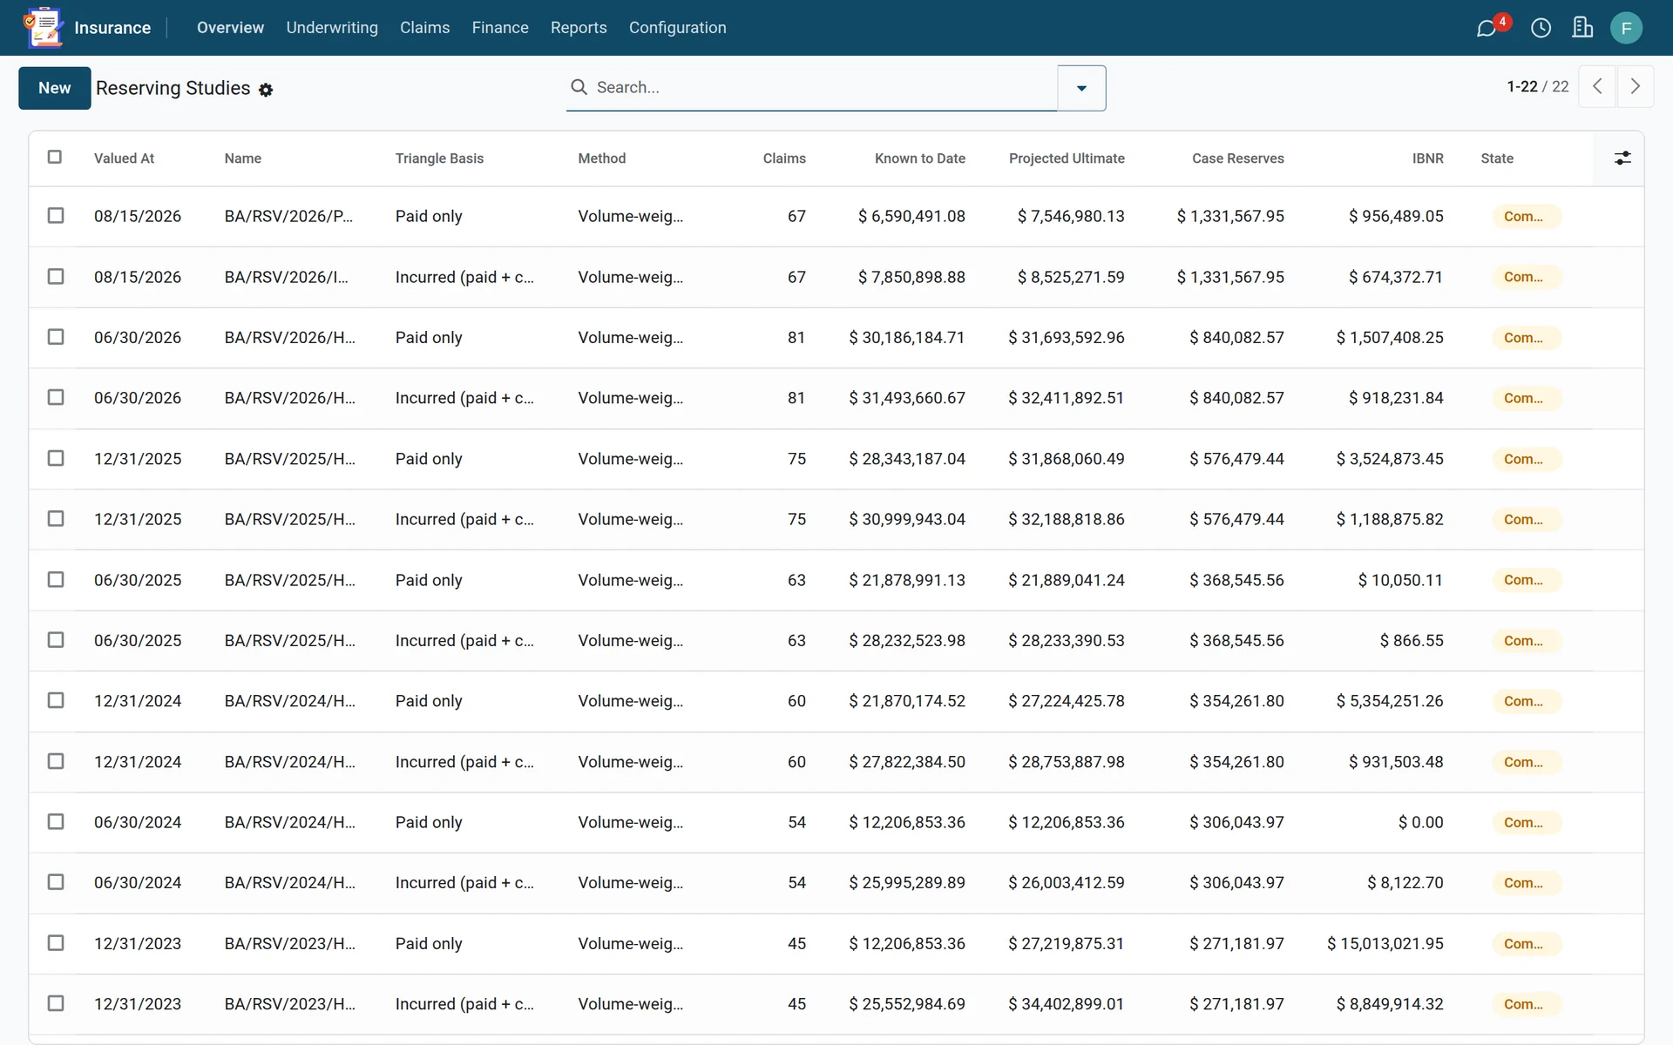The height and width of the screenshot is (1045, 1673).
Task: Open the gear next to Reserving Studies
Action: click(x=266, y=90)
